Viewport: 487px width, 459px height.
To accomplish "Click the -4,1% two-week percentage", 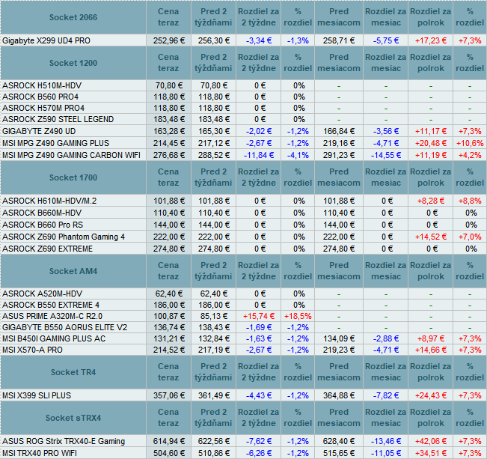I will 298,155.
